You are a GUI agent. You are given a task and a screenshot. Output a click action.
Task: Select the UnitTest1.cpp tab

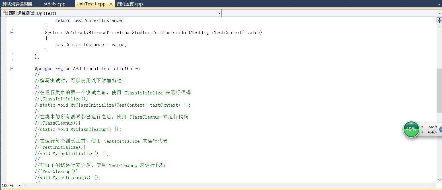click(91, 4)
